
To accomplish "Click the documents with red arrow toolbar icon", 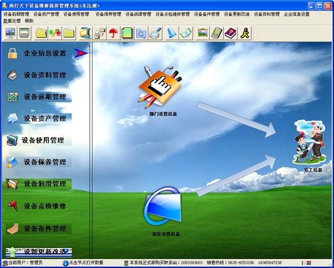I will [x=100, y=33].
